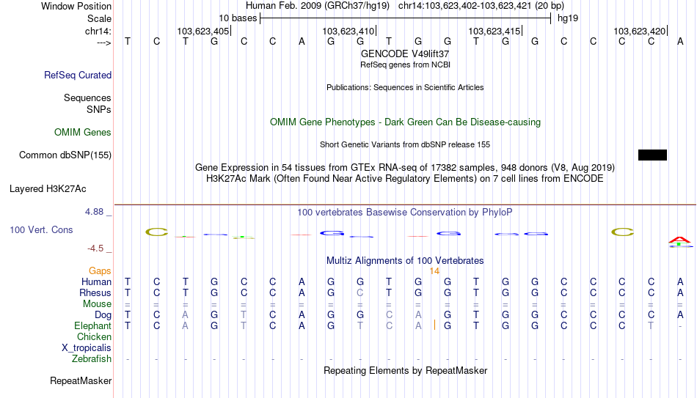Click the RefSeq Curated track label

78,75
